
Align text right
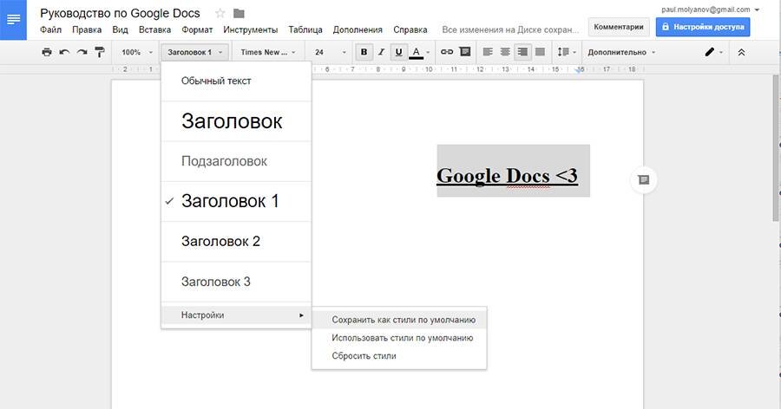coord(522,52)
